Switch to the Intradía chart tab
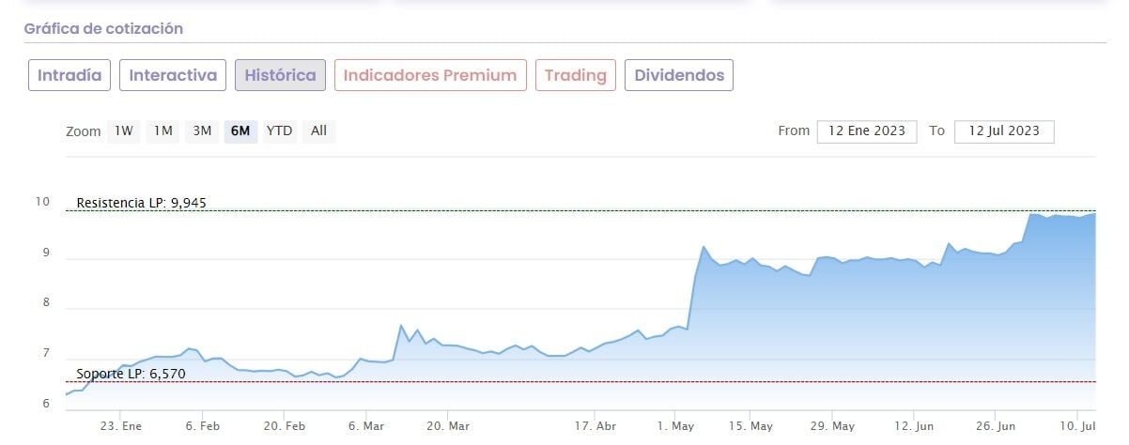 pyautogui.click(x=70, y=75)
